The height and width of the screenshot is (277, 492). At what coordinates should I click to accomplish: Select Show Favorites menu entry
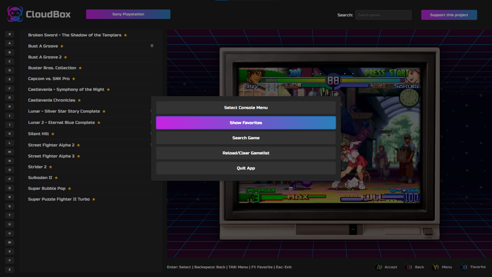[x=246, y=123]
